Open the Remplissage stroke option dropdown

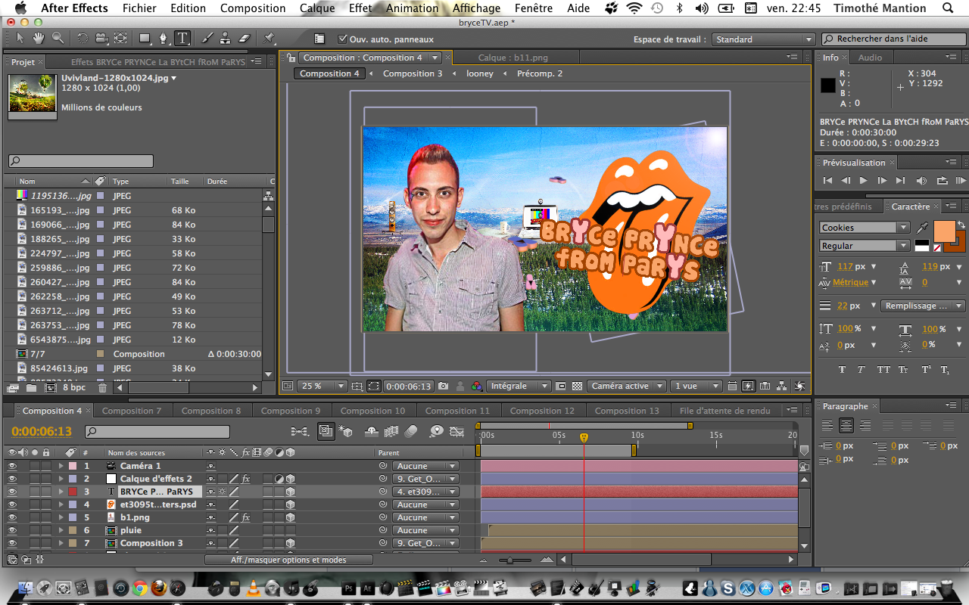click(923, 306)
